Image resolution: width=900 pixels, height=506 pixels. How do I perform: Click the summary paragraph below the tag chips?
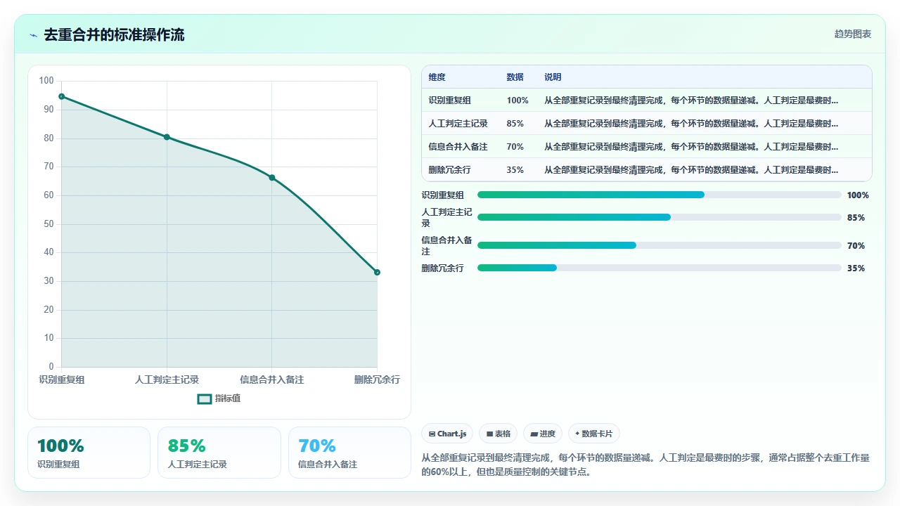[646, 465]
